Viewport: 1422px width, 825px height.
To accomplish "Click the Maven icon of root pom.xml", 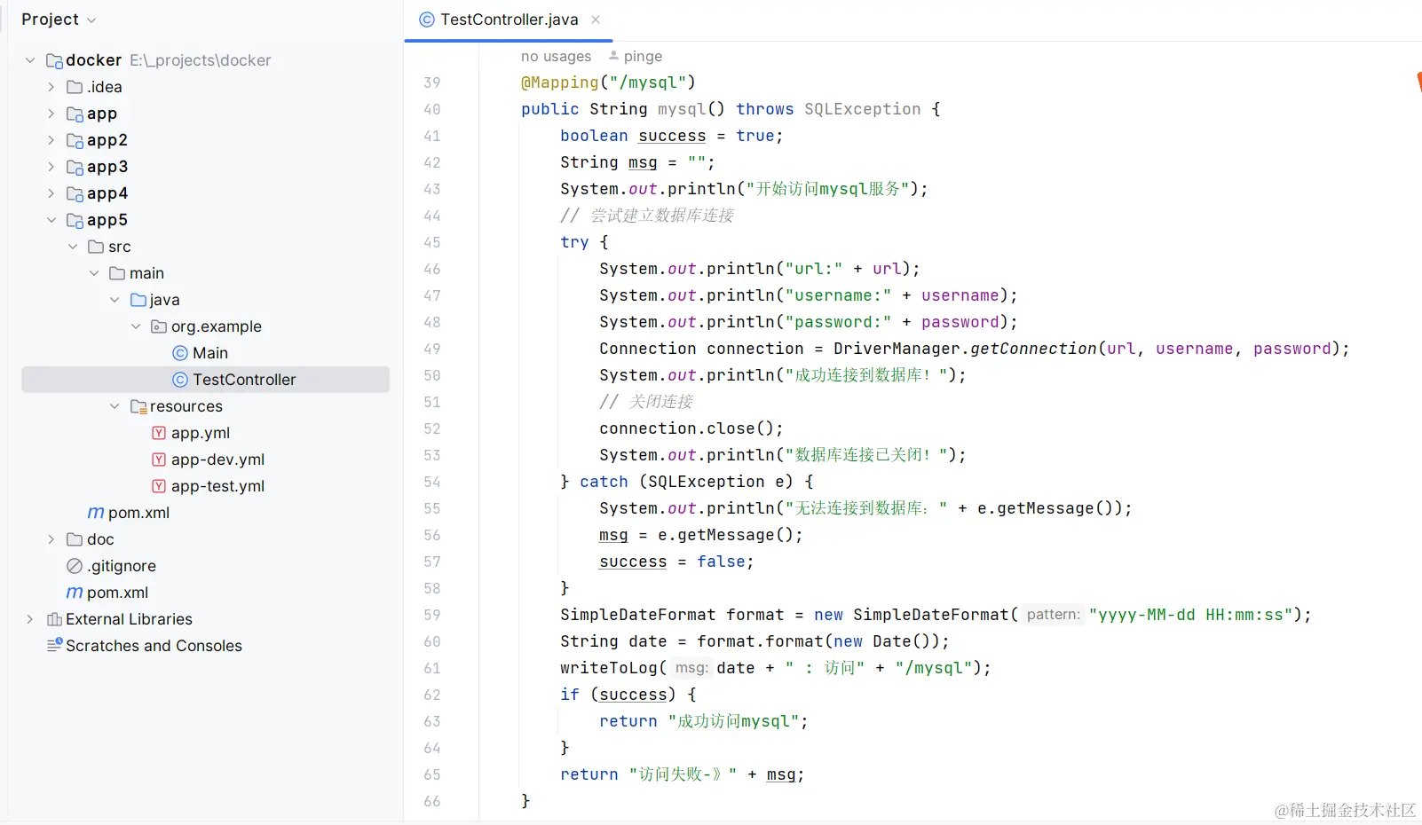I will pyautogui.click(x=75, y=593).
